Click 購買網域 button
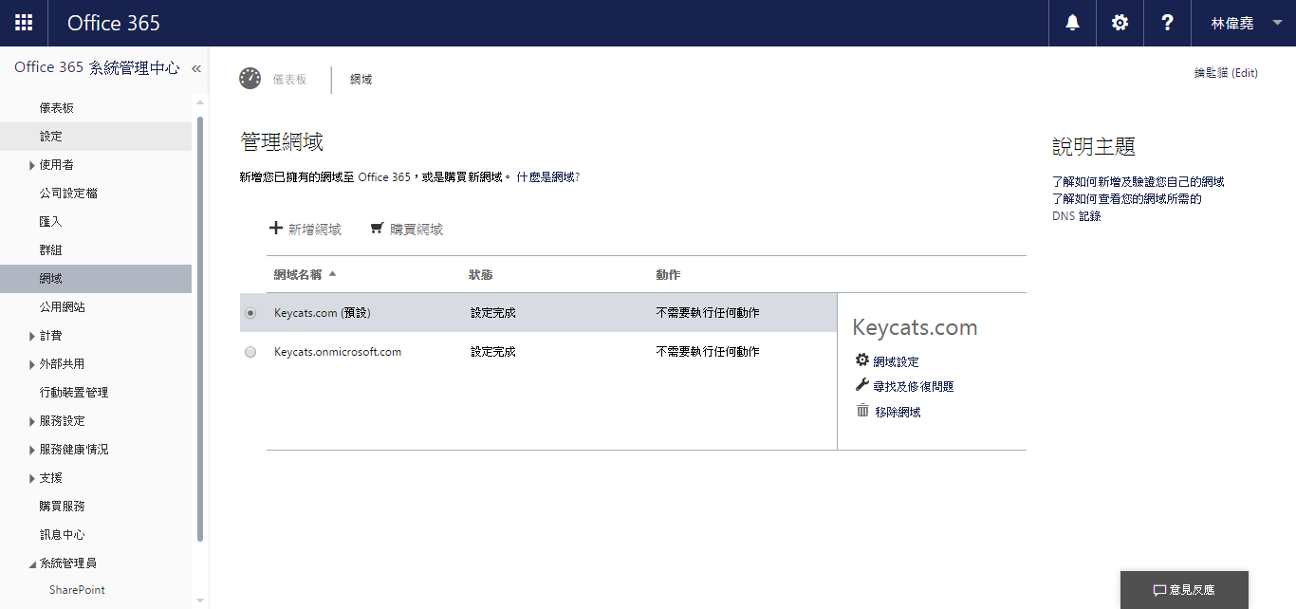 407,229
